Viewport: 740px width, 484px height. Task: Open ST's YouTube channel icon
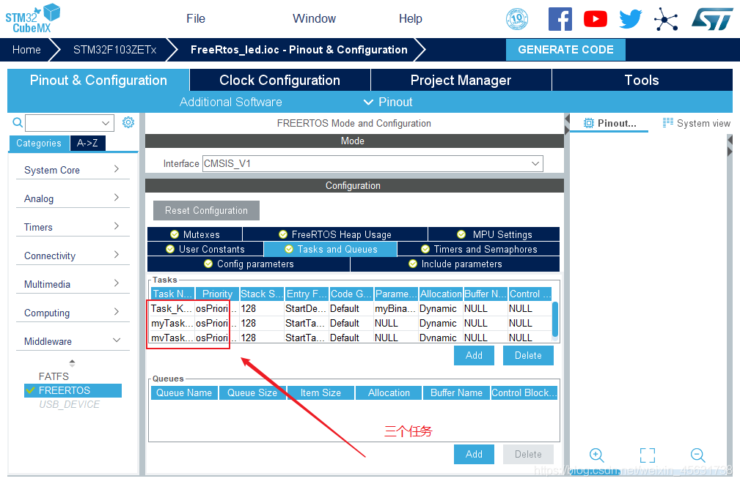(x=595, y=18)
